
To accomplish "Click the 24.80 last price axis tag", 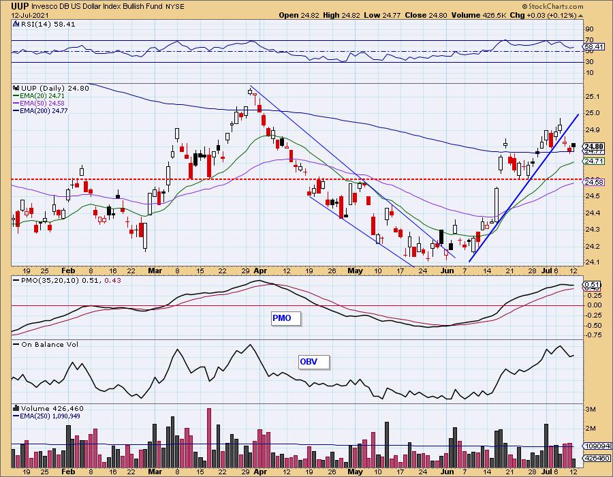I will [x=593, y=147].
